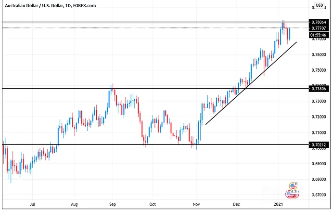Viewport: 332px width, 211px height.
Task: Click the USD currency button
Action: [319, 5]
